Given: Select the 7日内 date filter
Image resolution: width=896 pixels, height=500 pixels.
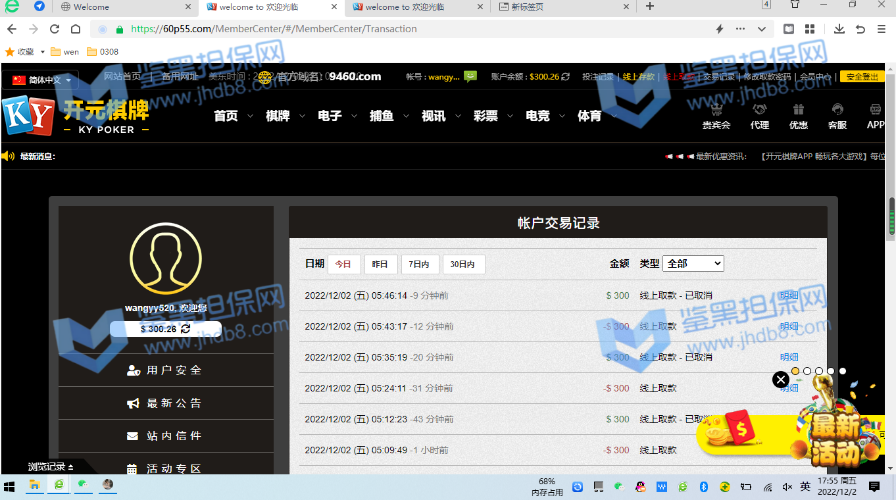Looking at the screenshot, I should (419, 264).
